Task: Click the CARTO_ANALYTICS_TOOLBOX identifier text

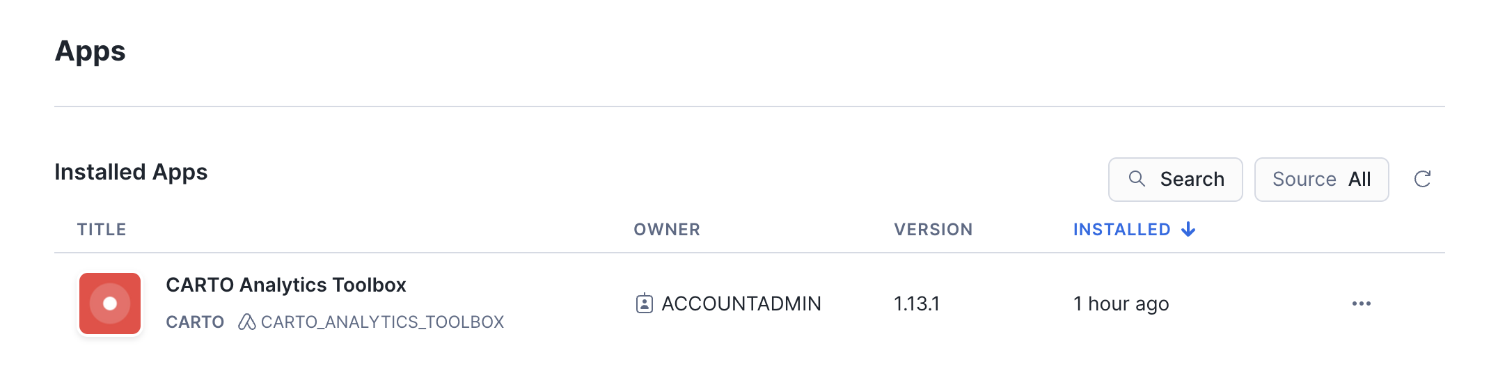Action: pyautogui.click(x=382, y=322)
